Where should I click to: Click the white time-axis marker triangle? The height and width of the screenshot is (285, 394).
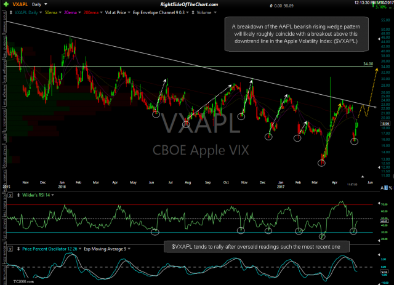tap(363, 177)
